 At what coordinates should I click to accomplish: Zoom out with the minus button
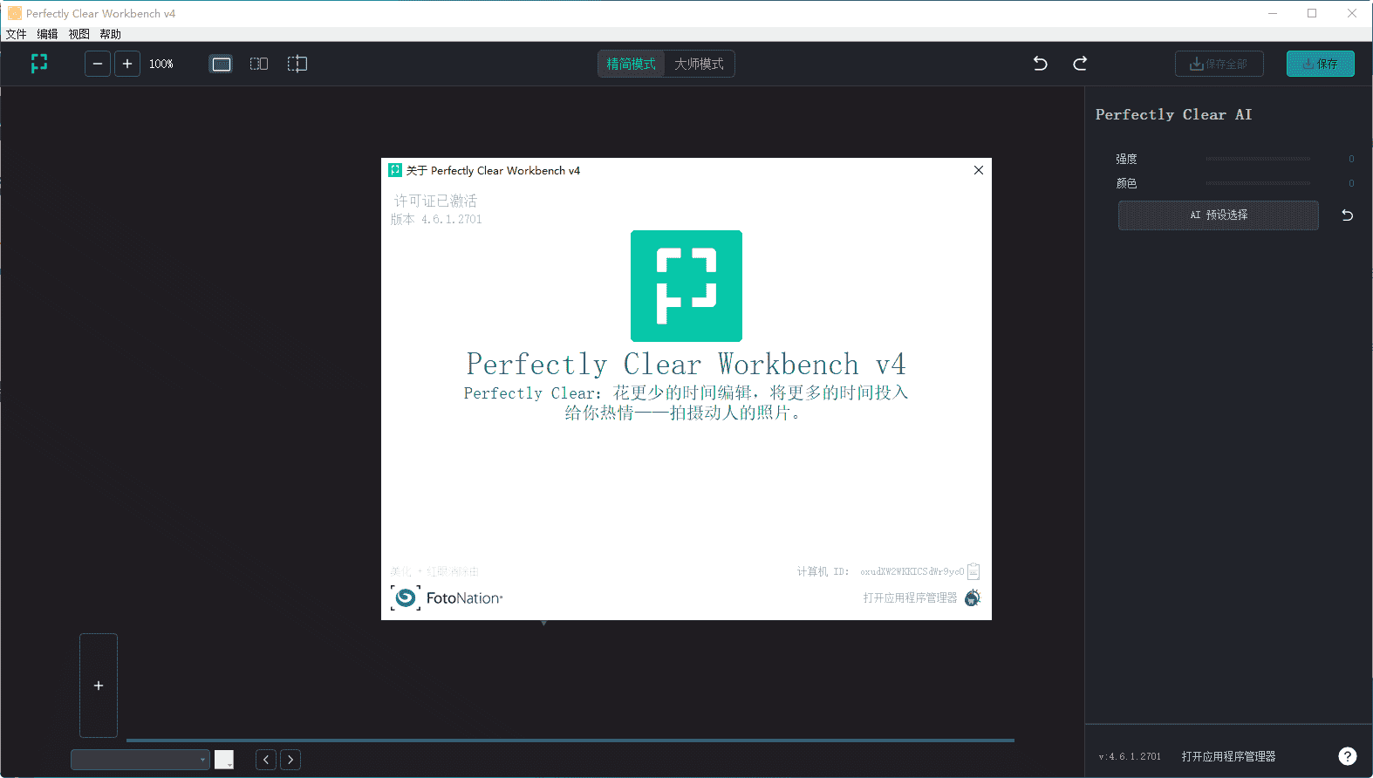tap(98, 64)
